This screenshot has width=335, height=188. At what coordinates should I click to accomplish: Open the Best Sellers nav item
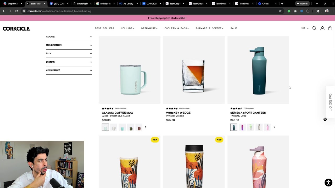pos(104,28)
